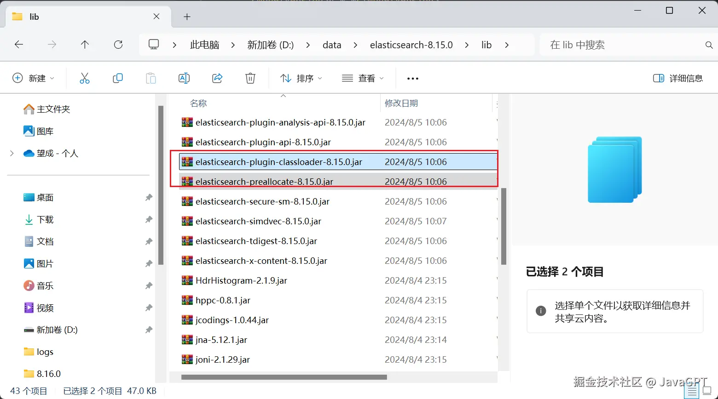This screenshot has height=399, width=718.
Task: Open 8.16.0 folder in sidebar
Action: tap(42, 373)
